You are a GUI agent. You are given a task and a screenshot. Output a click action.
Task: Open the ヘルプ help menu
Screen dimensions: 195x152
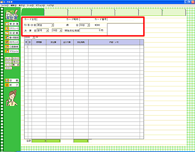[50, 5]
